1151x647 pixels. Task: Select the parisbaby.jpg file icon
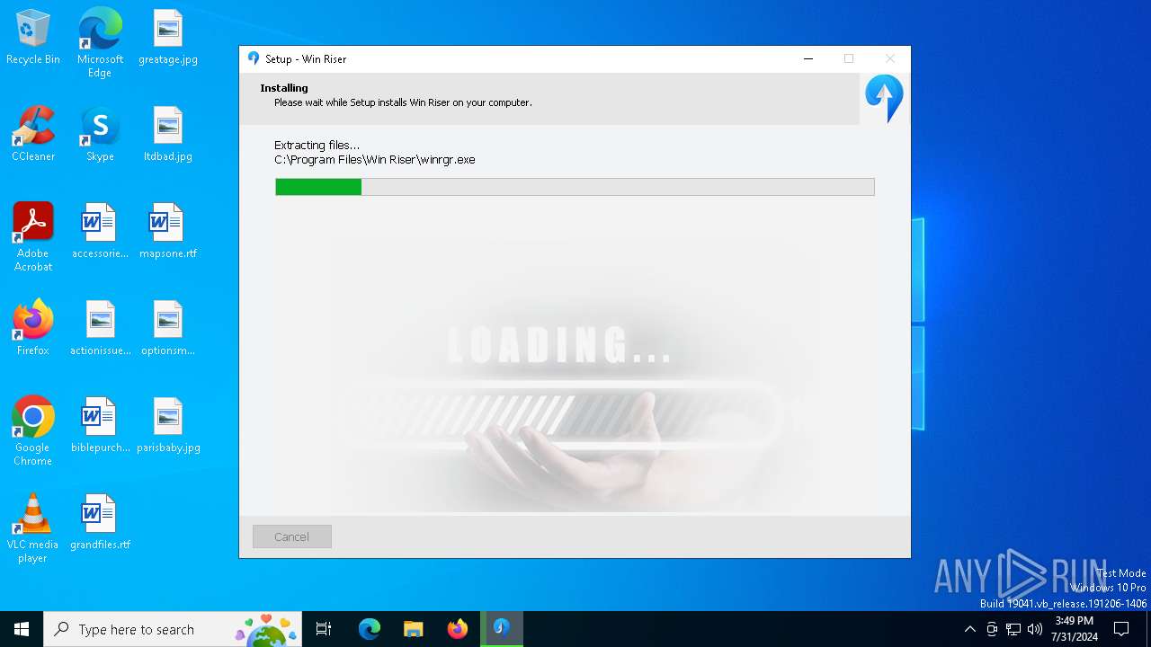click(x=168, y=425)
